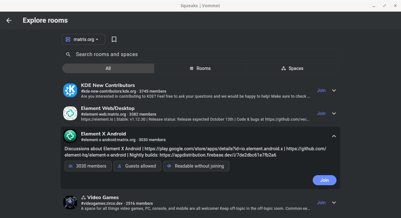
Task: Join the Video Games space
Action: (x=321, y=203)
